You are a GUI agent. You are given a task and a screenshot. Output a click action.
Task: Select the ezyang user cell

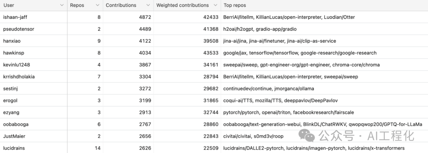click(34, 112)
